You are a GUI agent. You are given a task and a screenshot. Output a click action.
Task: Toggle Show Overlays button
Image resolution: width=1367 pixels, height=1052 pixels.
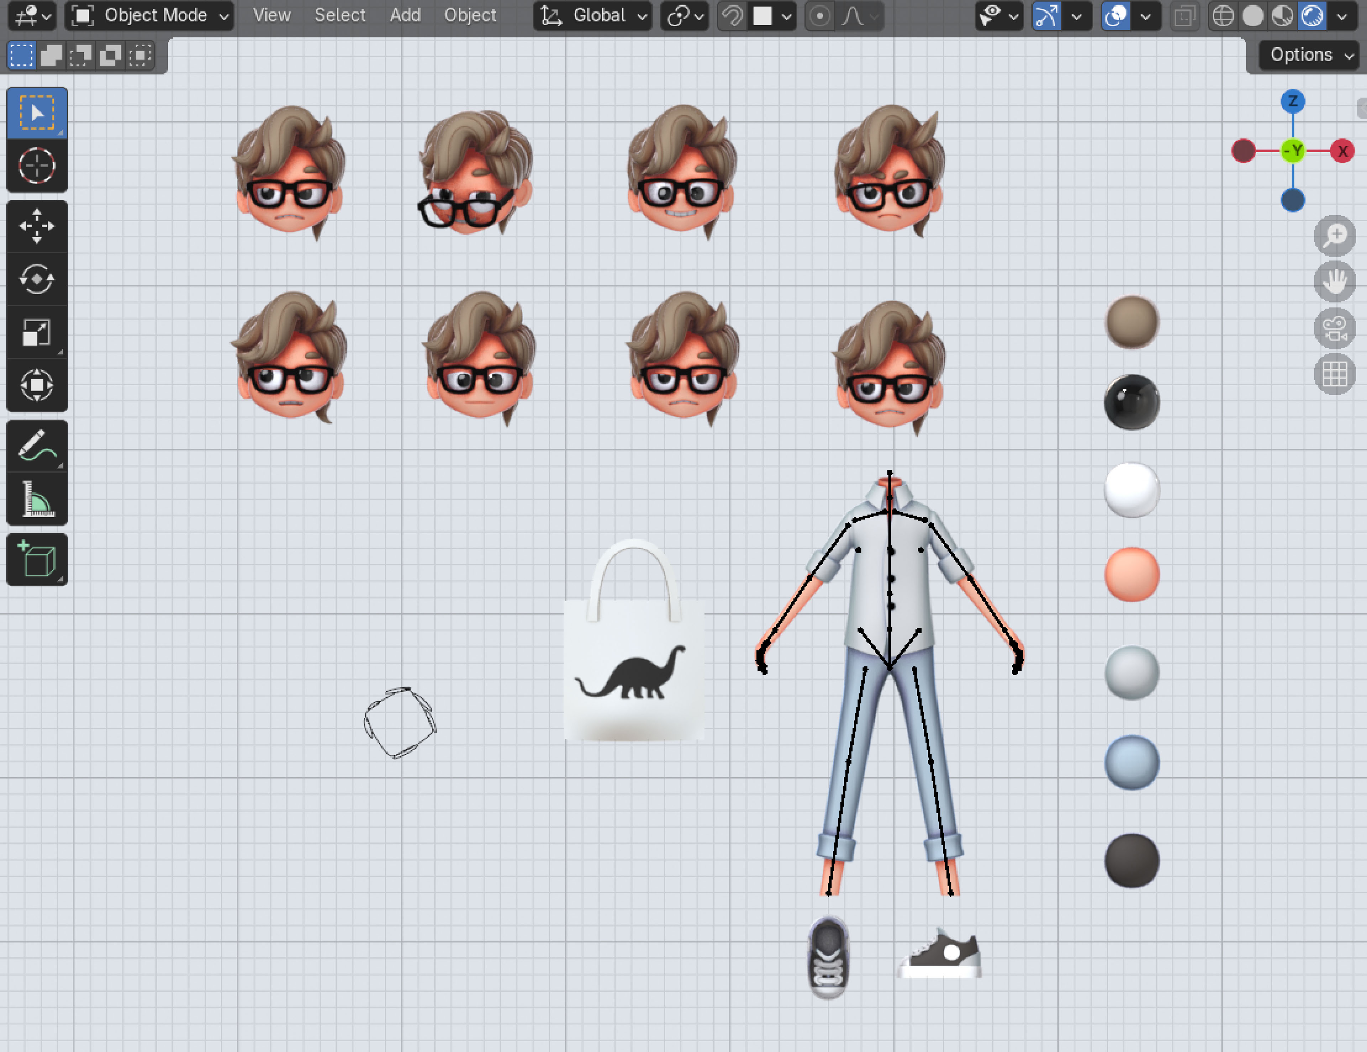click(1115, 16)
